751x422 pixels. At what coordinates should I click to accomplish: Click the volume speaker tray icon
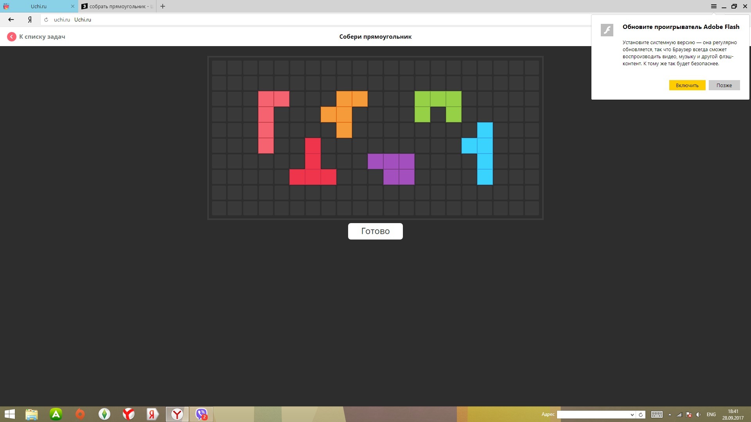[698, 415]
